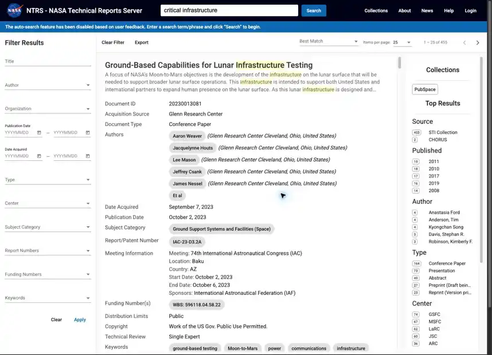Click Apply in the filter panel

(x=80, y=319)
